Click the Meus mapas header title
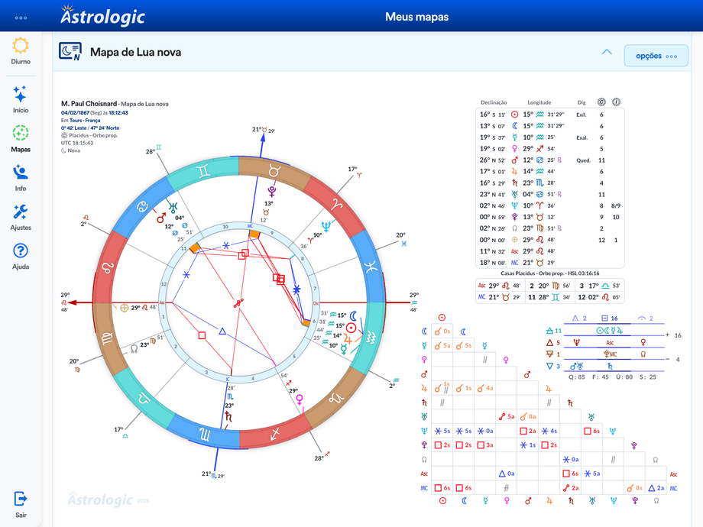 point(417,17)
